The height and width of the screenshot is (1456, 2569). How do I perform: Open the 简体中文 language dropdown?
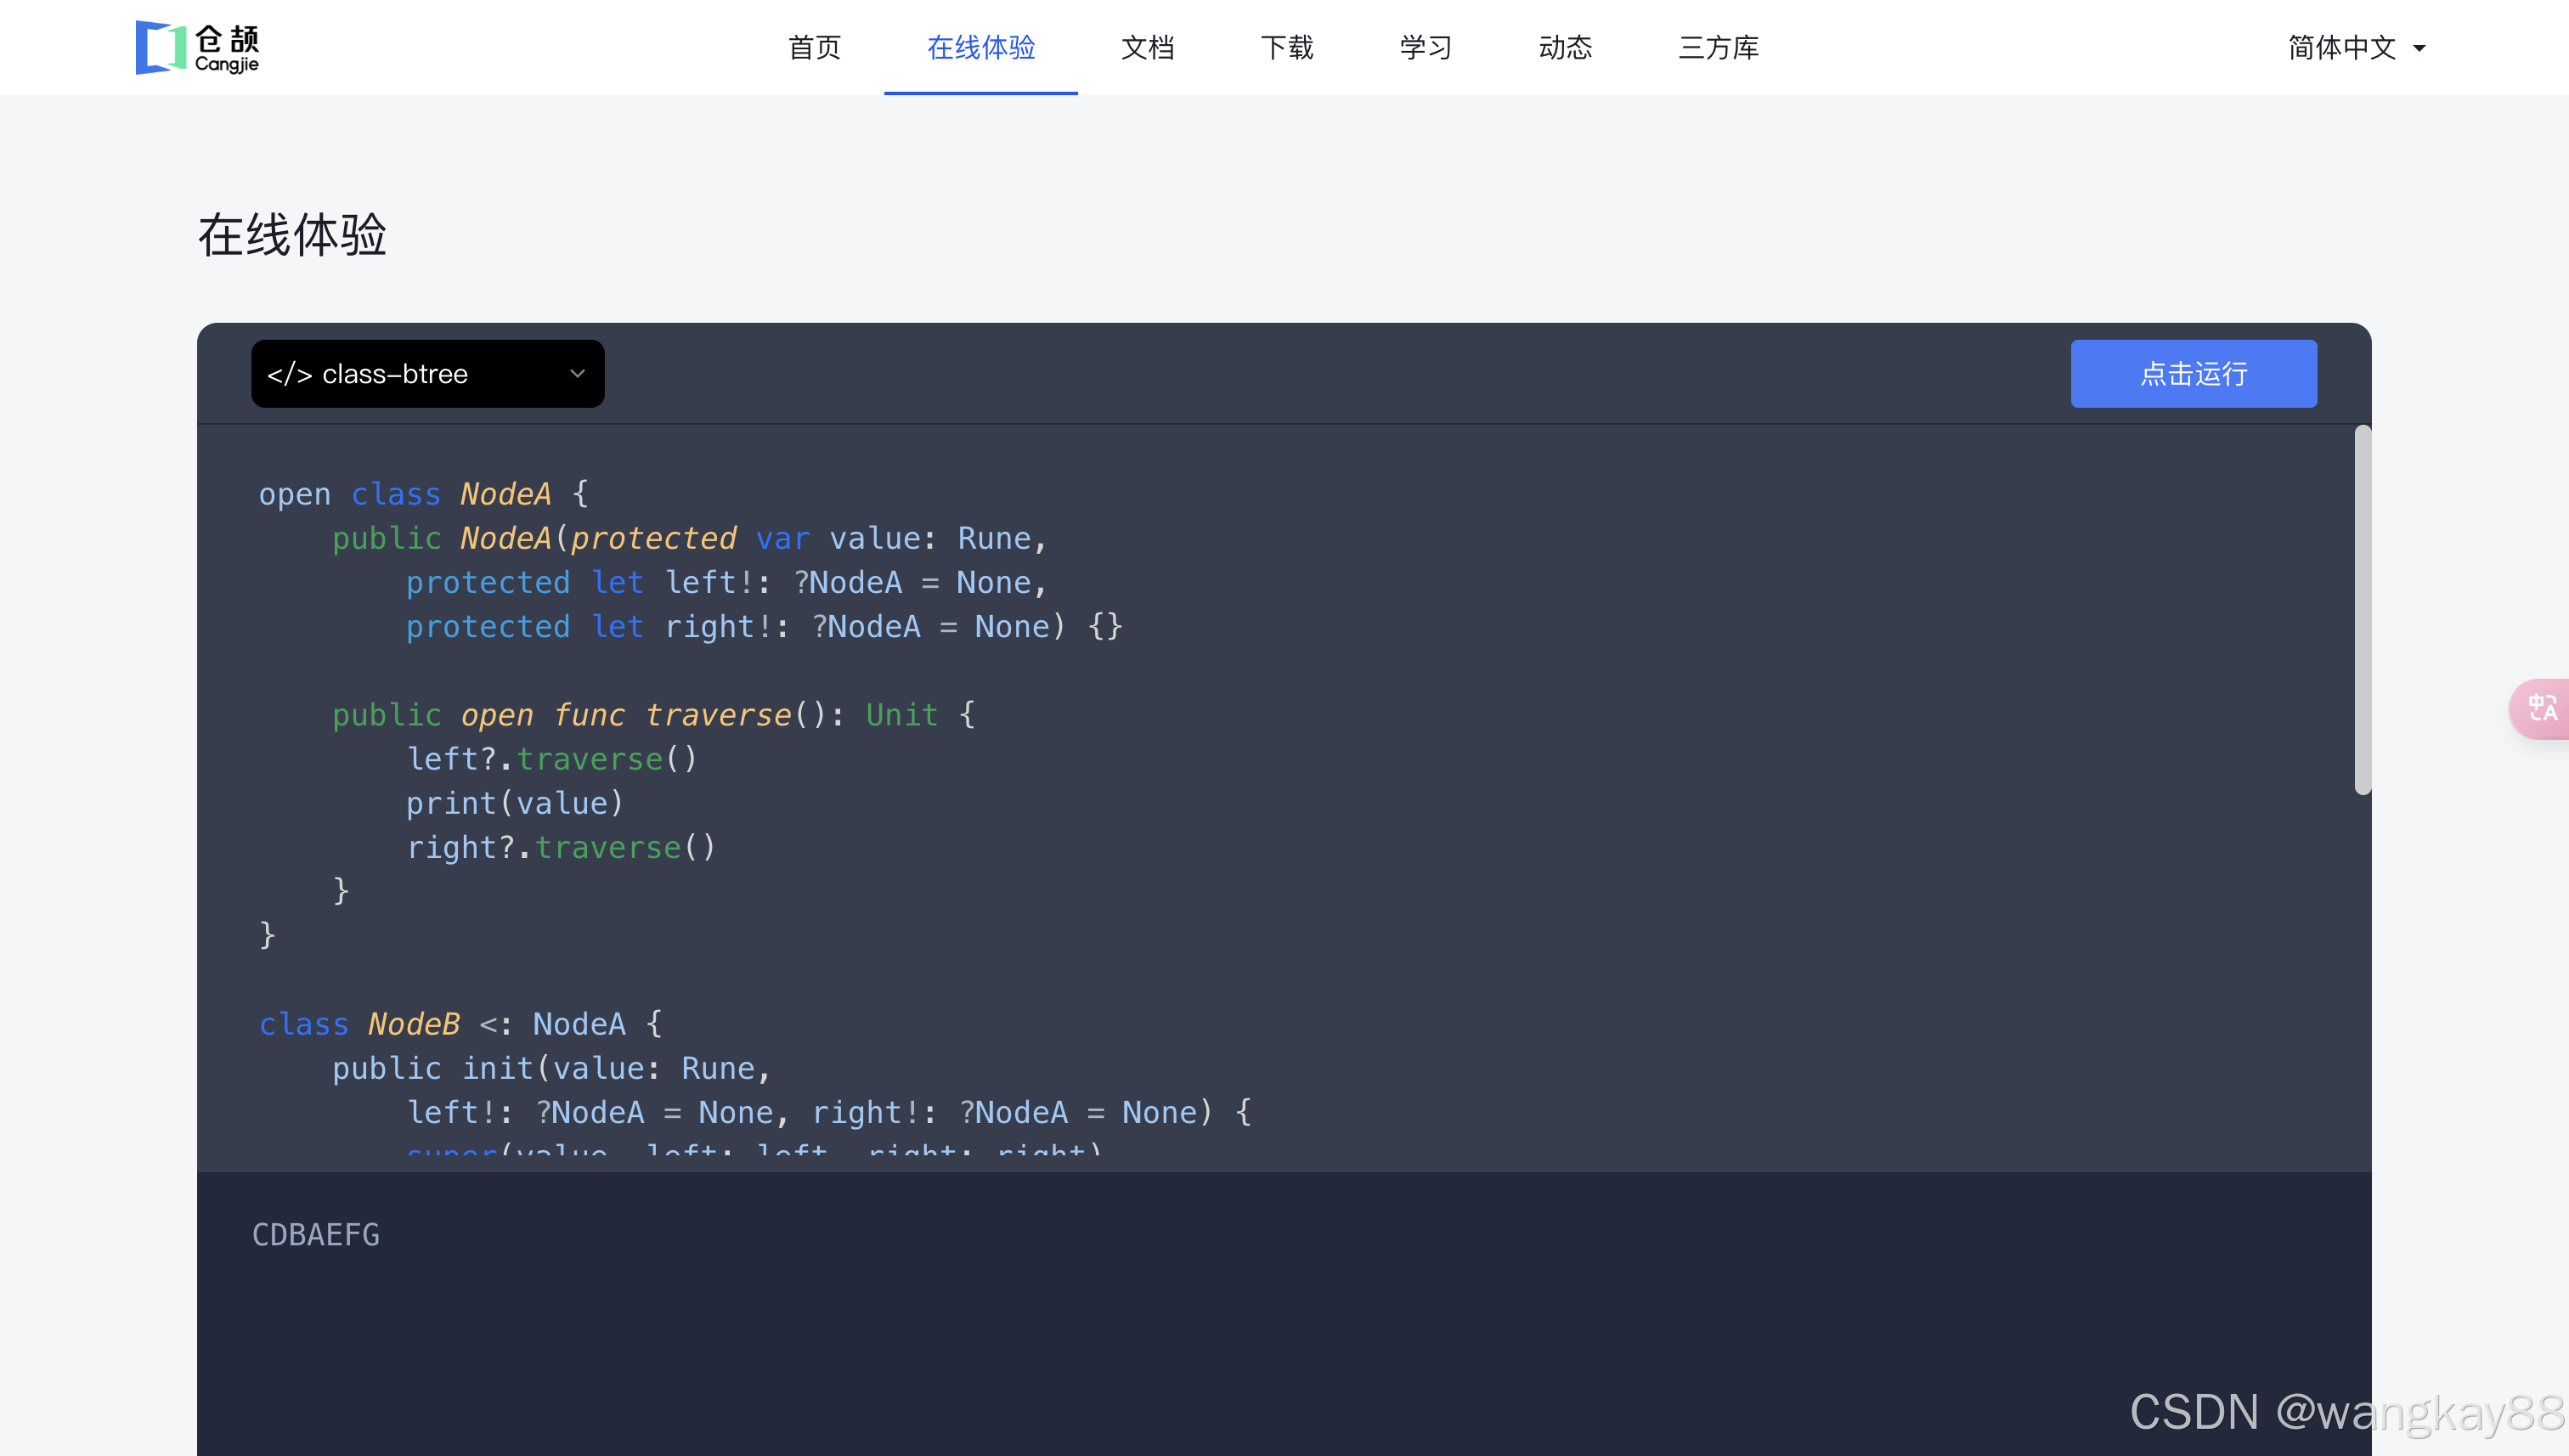click(x=2341, y=47)
